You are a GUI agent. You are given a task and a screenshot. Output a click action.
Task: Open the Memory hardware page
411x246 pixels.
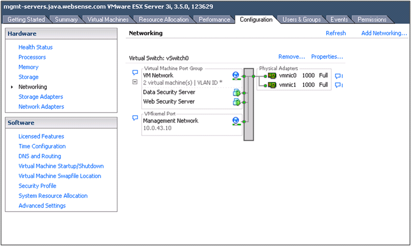pos(28,67)
